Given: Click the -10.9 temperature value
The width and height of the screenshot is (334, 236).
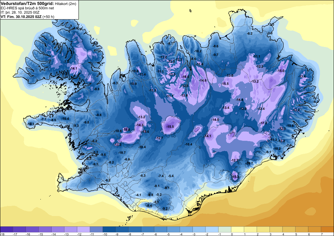Looking at the screenshot, I should 133,84.
